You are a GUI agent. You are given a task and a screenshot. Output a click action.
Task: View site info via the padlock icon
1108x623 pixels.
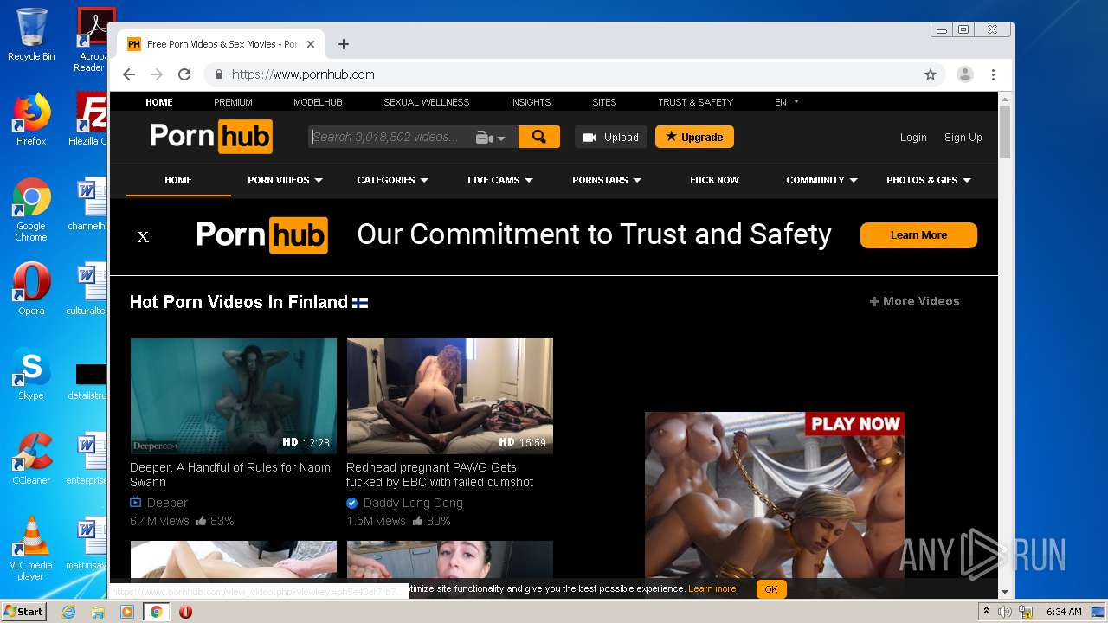(x=219, y=74)
